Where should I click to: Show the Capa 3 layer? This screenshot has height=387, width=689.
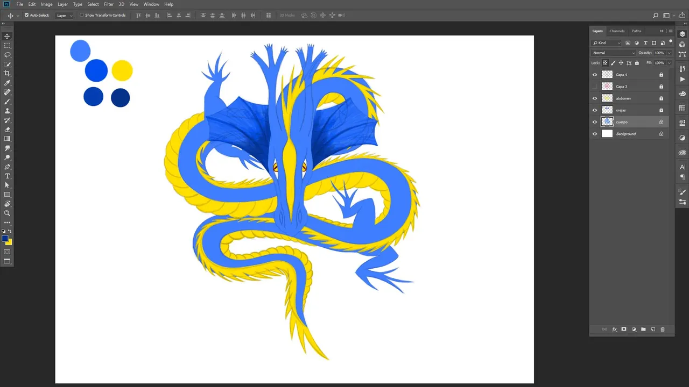pos(595,87)
